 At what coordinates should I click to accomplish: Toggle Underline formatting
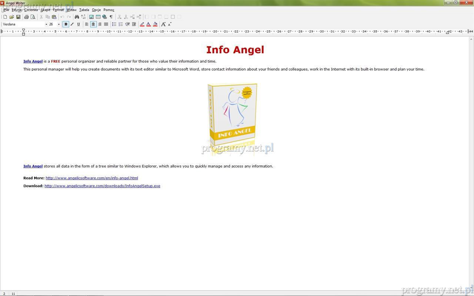click(79, 24)
